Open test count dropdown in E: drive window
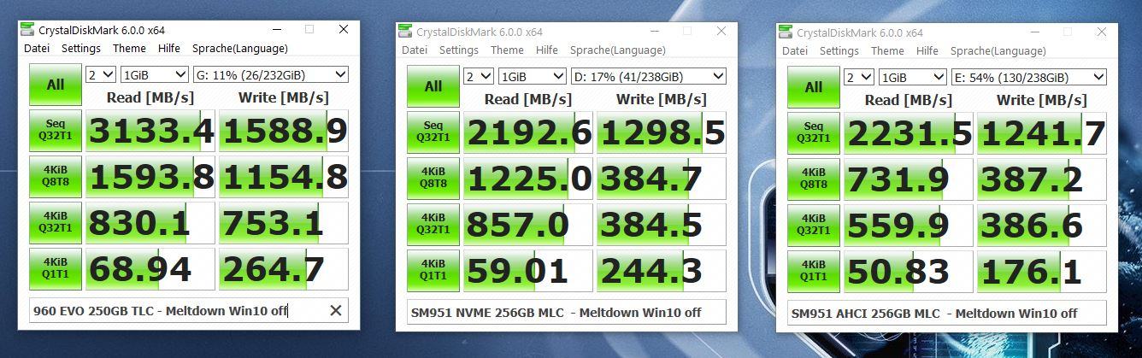 859,77
